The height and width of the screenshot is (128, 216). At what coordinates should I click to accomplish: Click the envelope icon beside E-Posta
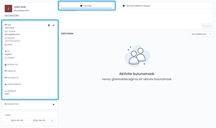[x=6, y=31]
